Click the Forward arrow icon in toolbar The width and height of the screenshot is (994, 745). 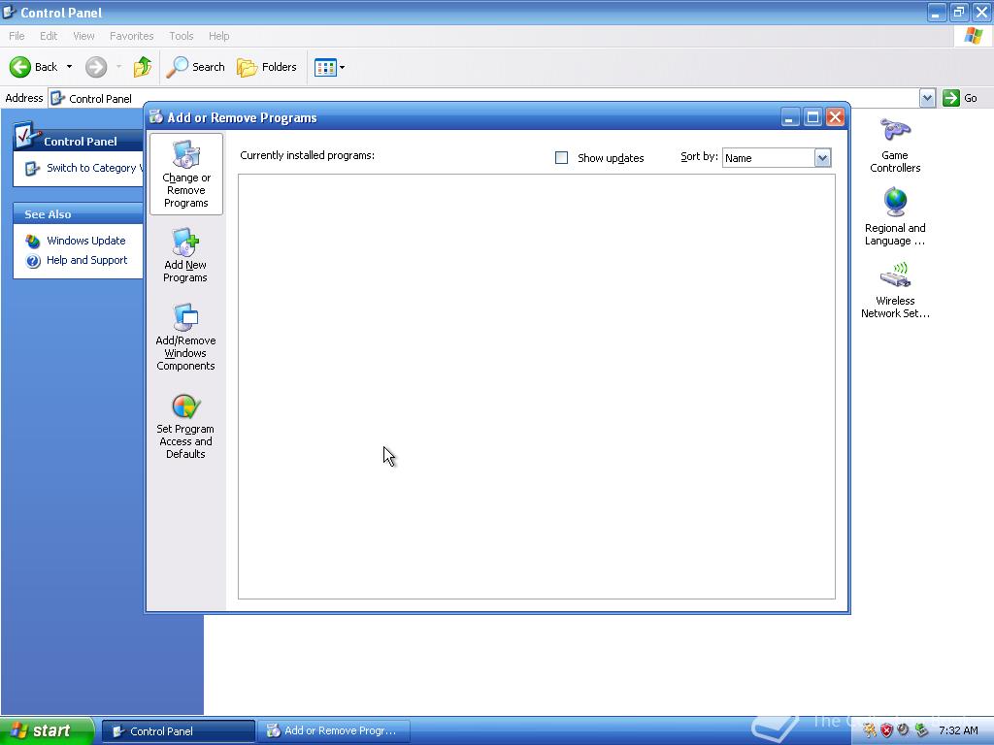(96, 67)
